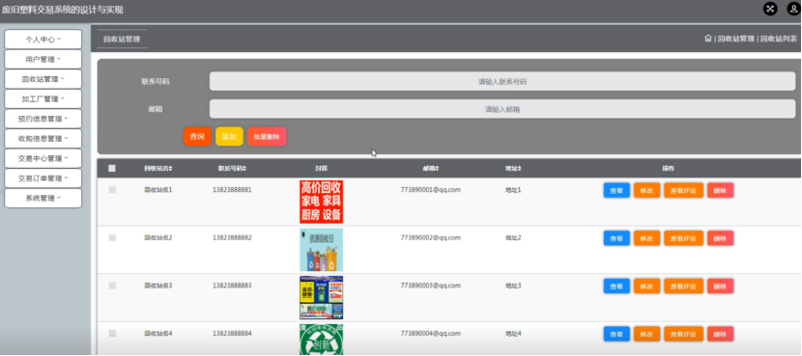Check the checkbox for 回收站名4 row
Screen dimensions: 802x356
click(x=112, y=333)
